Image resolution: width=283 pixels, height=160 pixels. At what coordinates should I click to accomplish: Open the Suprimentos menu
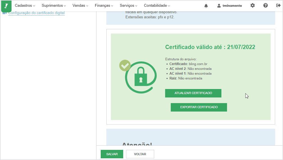tap(54, 6)
